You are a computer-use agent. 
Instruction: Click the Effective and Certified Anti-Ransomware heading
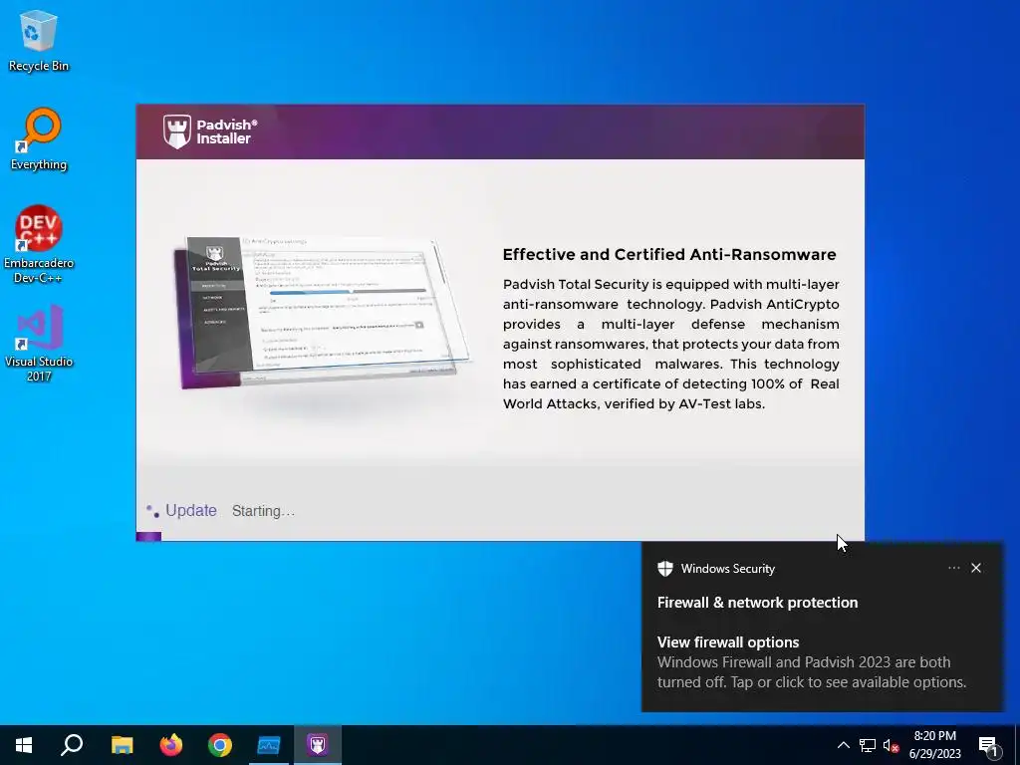click(669, 254)
